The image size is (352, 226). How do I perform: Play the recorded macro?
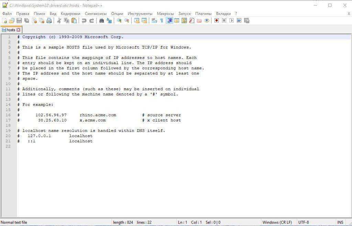[231, 21]
